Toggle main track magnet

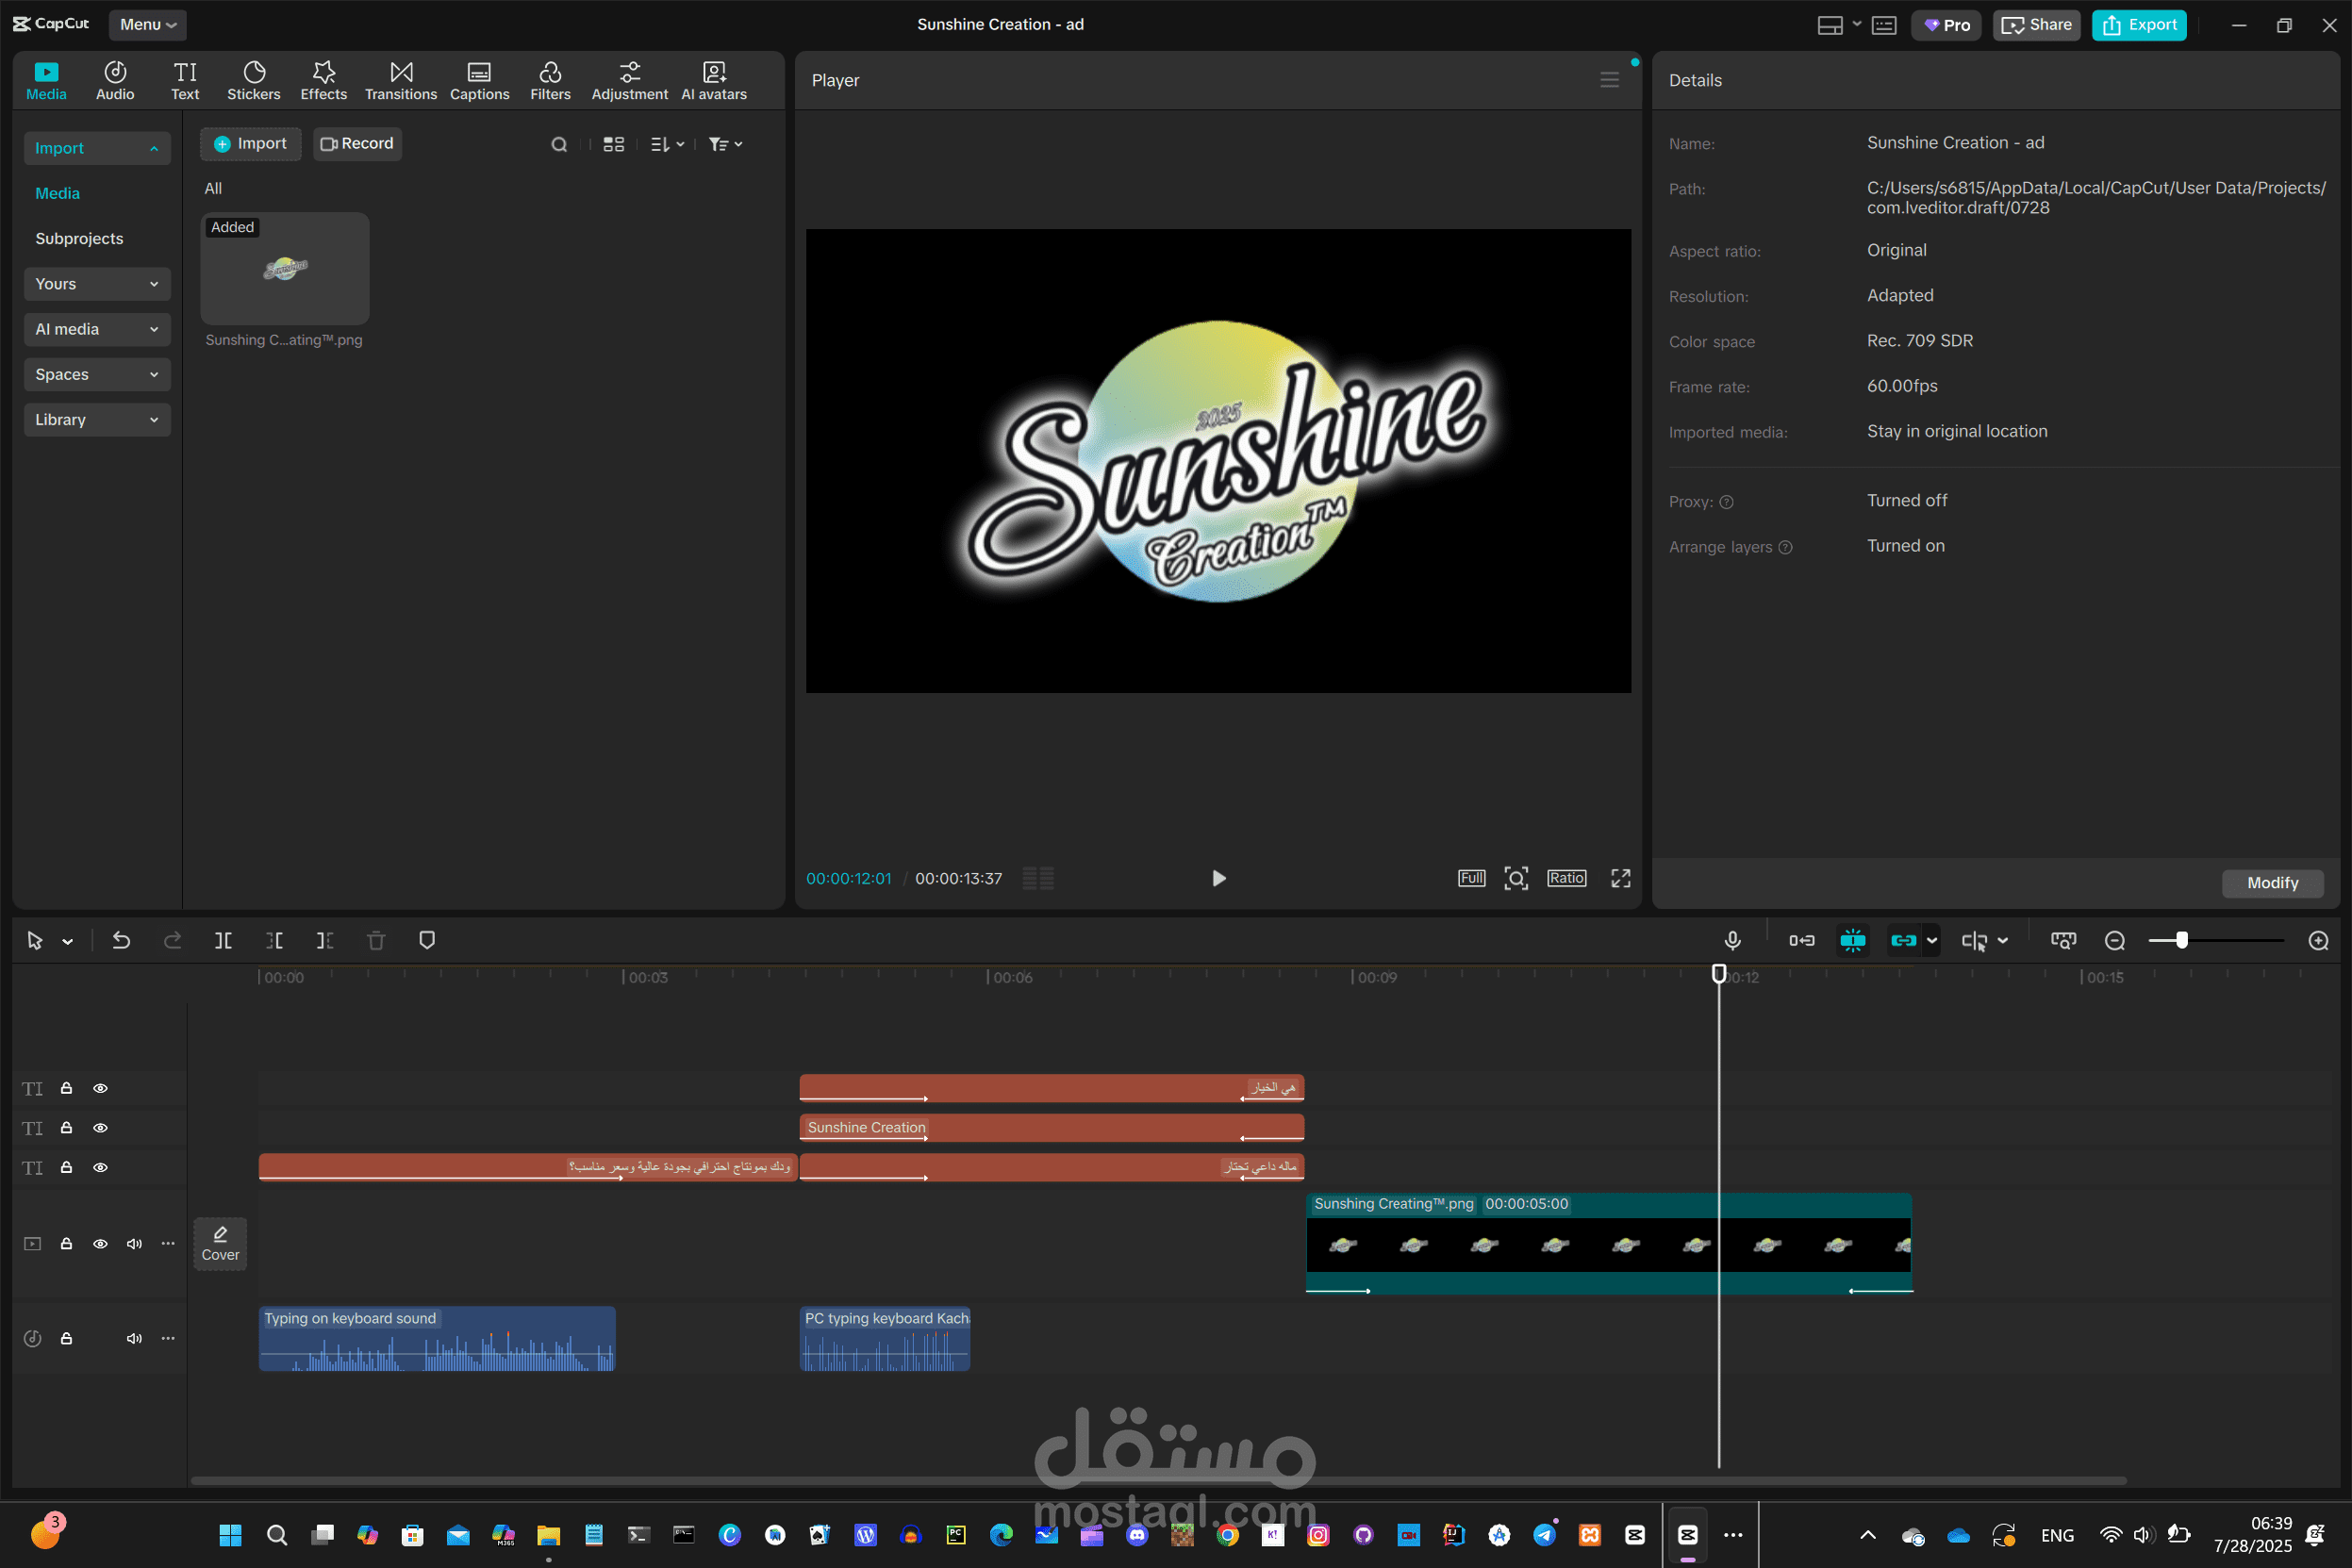coord(1802,940)
